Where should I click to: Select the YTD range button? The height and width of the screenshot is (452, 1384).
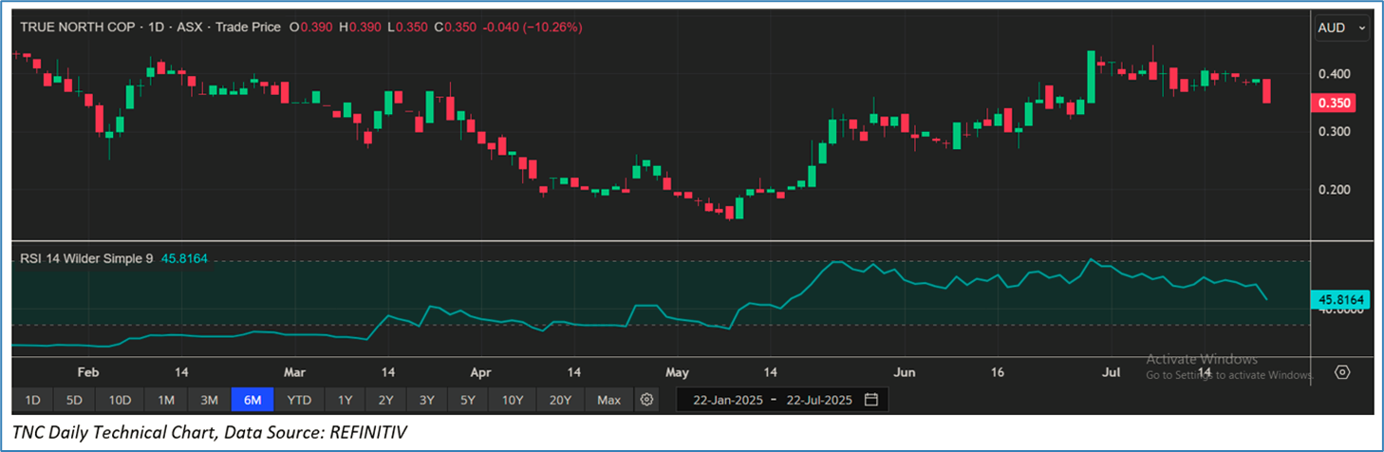tap(299, 400)
